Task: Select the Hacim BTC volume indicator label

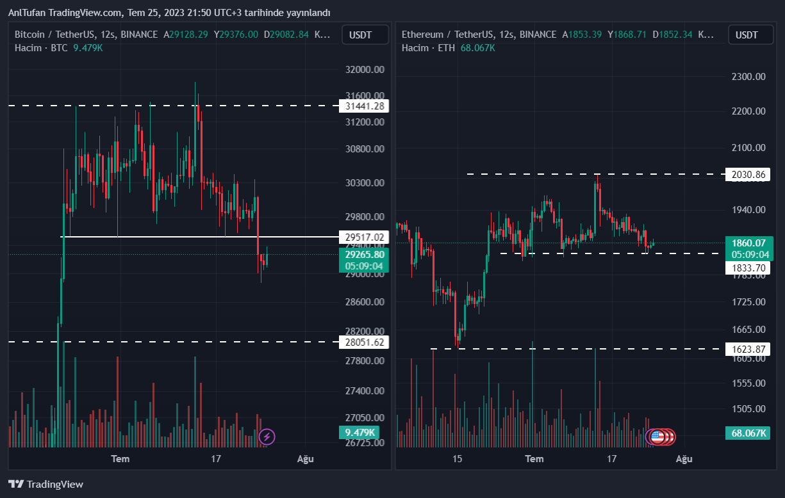Action: [41, 48]
